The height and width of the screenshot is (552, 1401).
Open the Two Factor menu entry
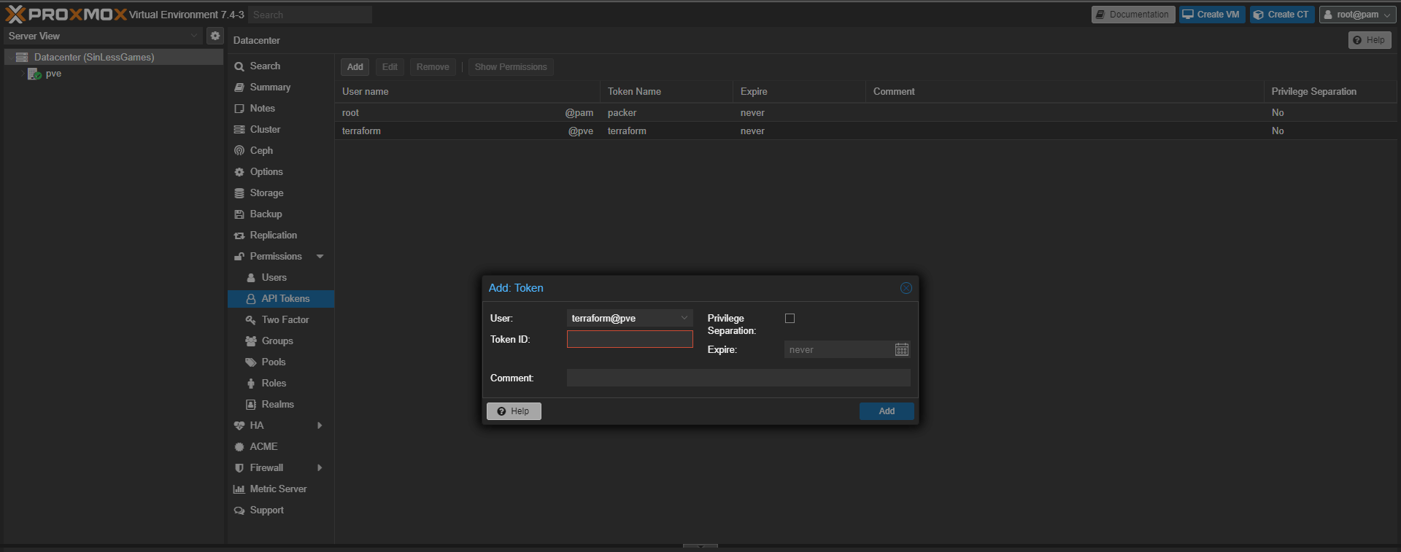[281, 320]
